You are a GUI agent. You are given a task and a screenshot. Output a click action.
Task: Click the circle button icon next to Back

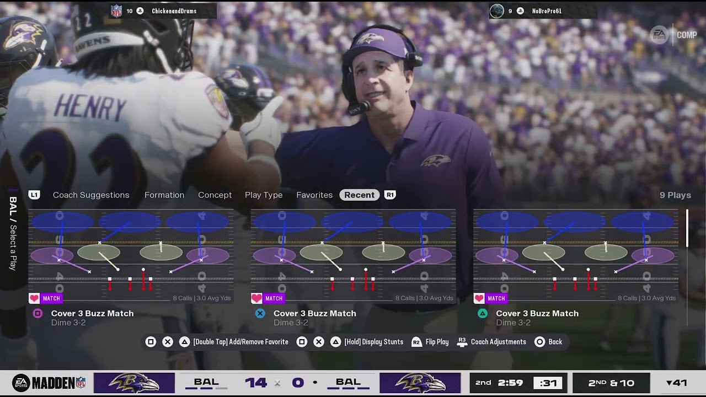(x=540, y=342)
